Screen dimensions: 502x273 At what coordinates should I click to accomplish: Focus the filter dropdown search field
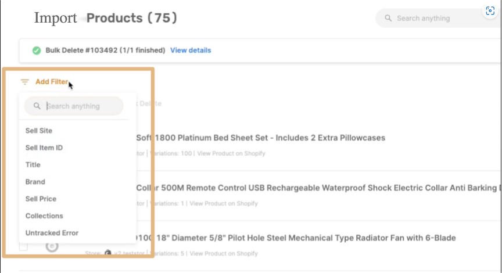pos(78,106)
